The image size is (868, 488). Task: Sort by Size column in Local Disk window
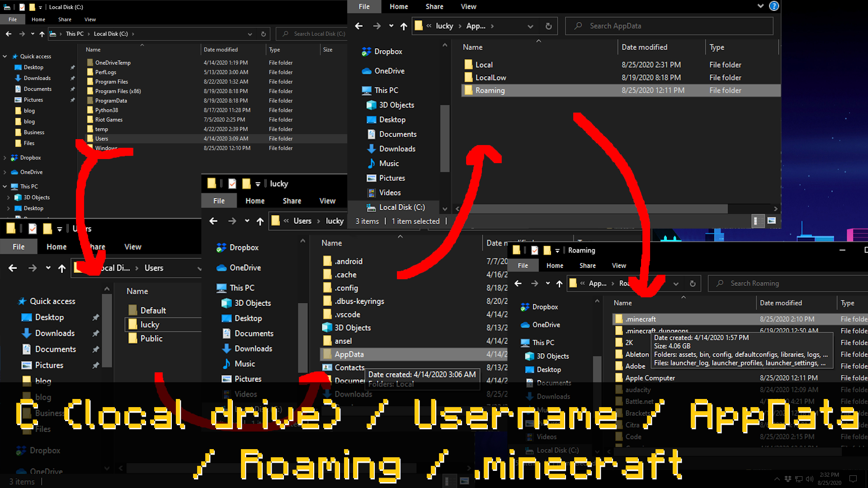tap(328, 50)
